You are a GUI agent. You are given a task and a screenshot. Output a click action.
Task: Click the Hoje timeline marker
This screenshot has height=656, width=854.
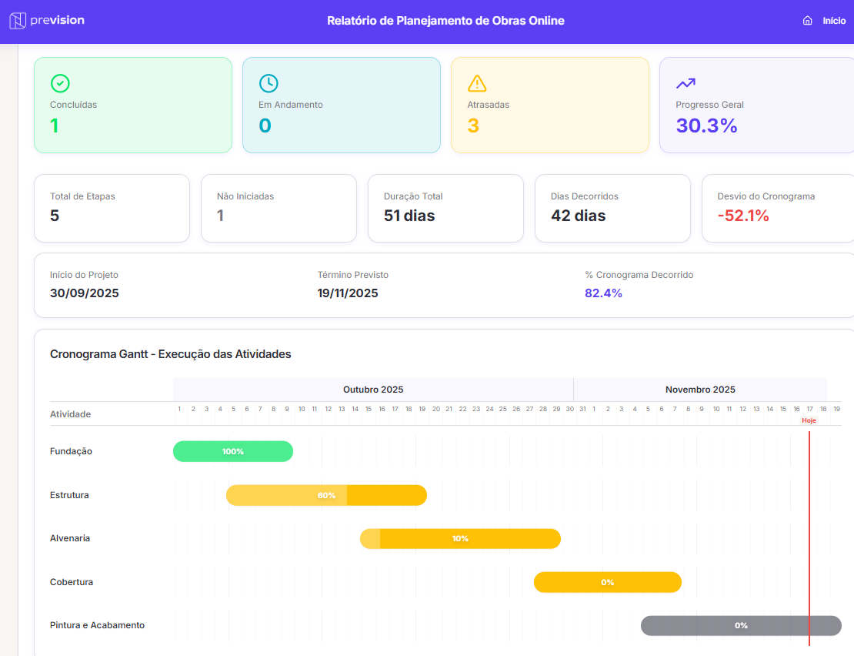(x=809, y=420)
